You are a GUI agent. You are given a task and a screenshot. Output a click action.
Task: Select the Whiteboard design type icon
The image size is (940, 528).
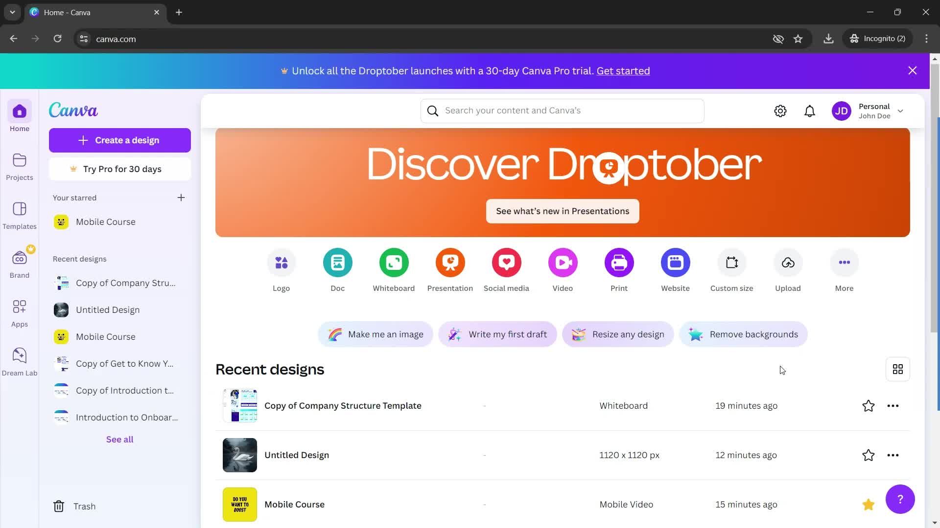(394, 263)
